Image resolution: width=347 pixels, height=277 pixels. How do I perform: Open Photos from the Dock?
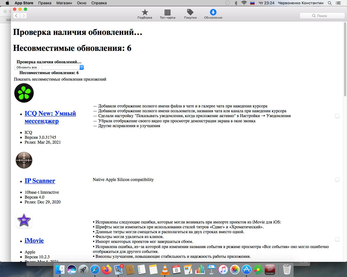point(235,270)
